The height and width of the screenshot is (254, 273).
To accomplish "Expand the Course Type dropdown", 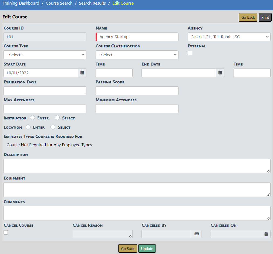I will click(x=45, y=55).
